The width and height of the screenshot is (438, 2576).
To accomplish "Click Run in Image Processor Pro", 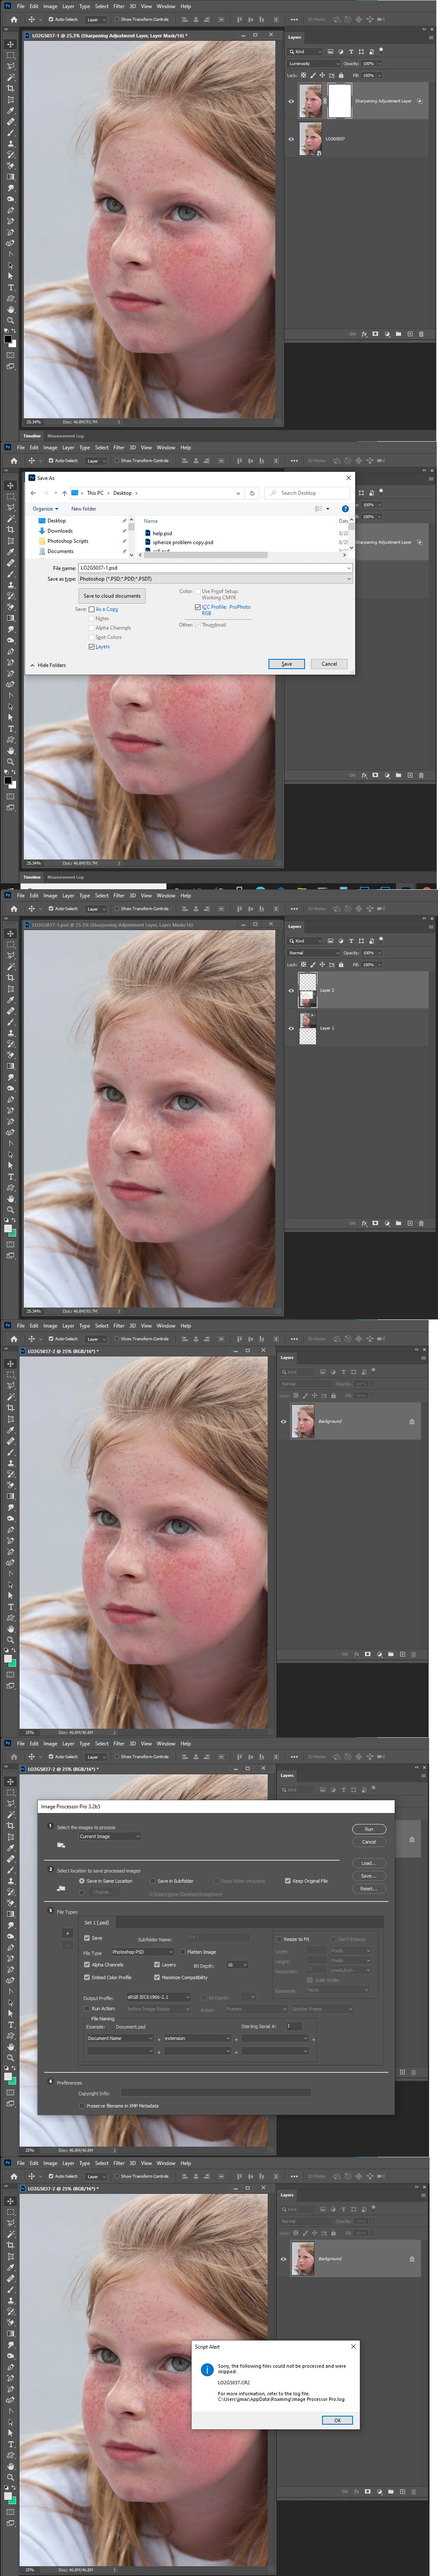I will (369, 1829).
